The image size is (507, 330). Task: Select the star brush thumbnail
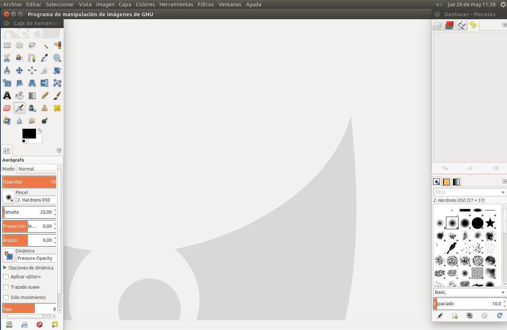click(490, 223)
